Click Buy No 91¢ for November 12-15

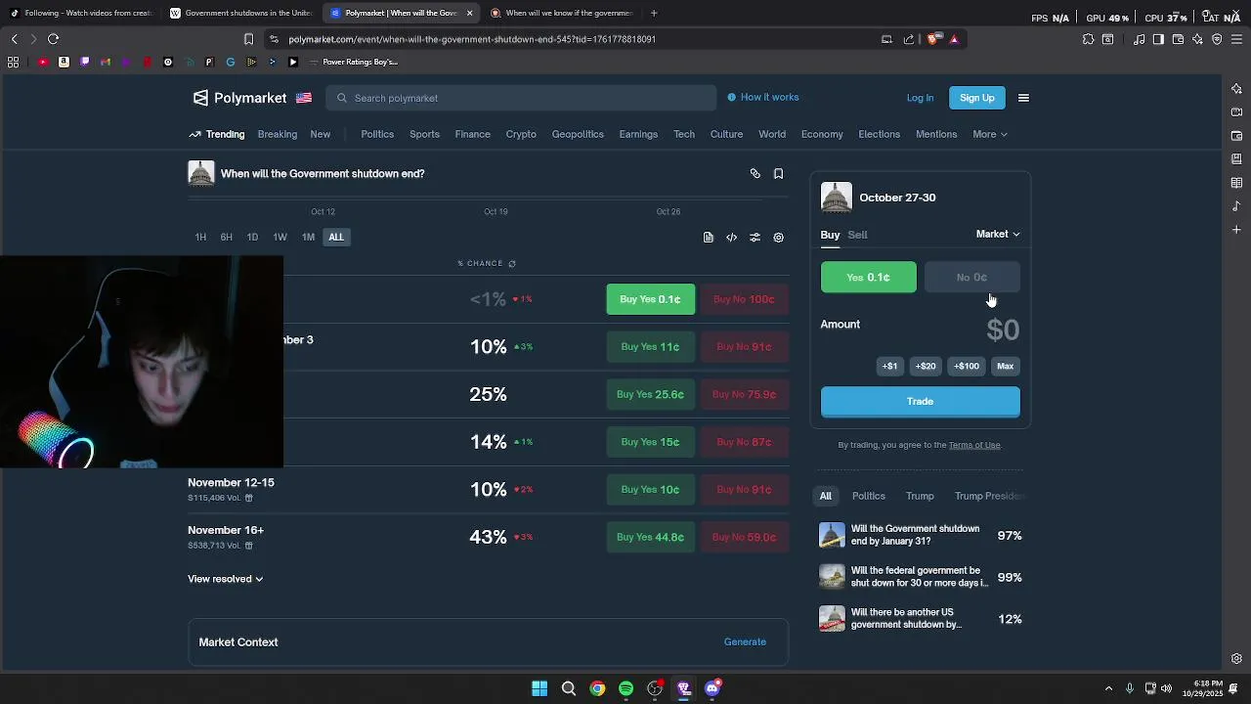(x=744, y=490)
